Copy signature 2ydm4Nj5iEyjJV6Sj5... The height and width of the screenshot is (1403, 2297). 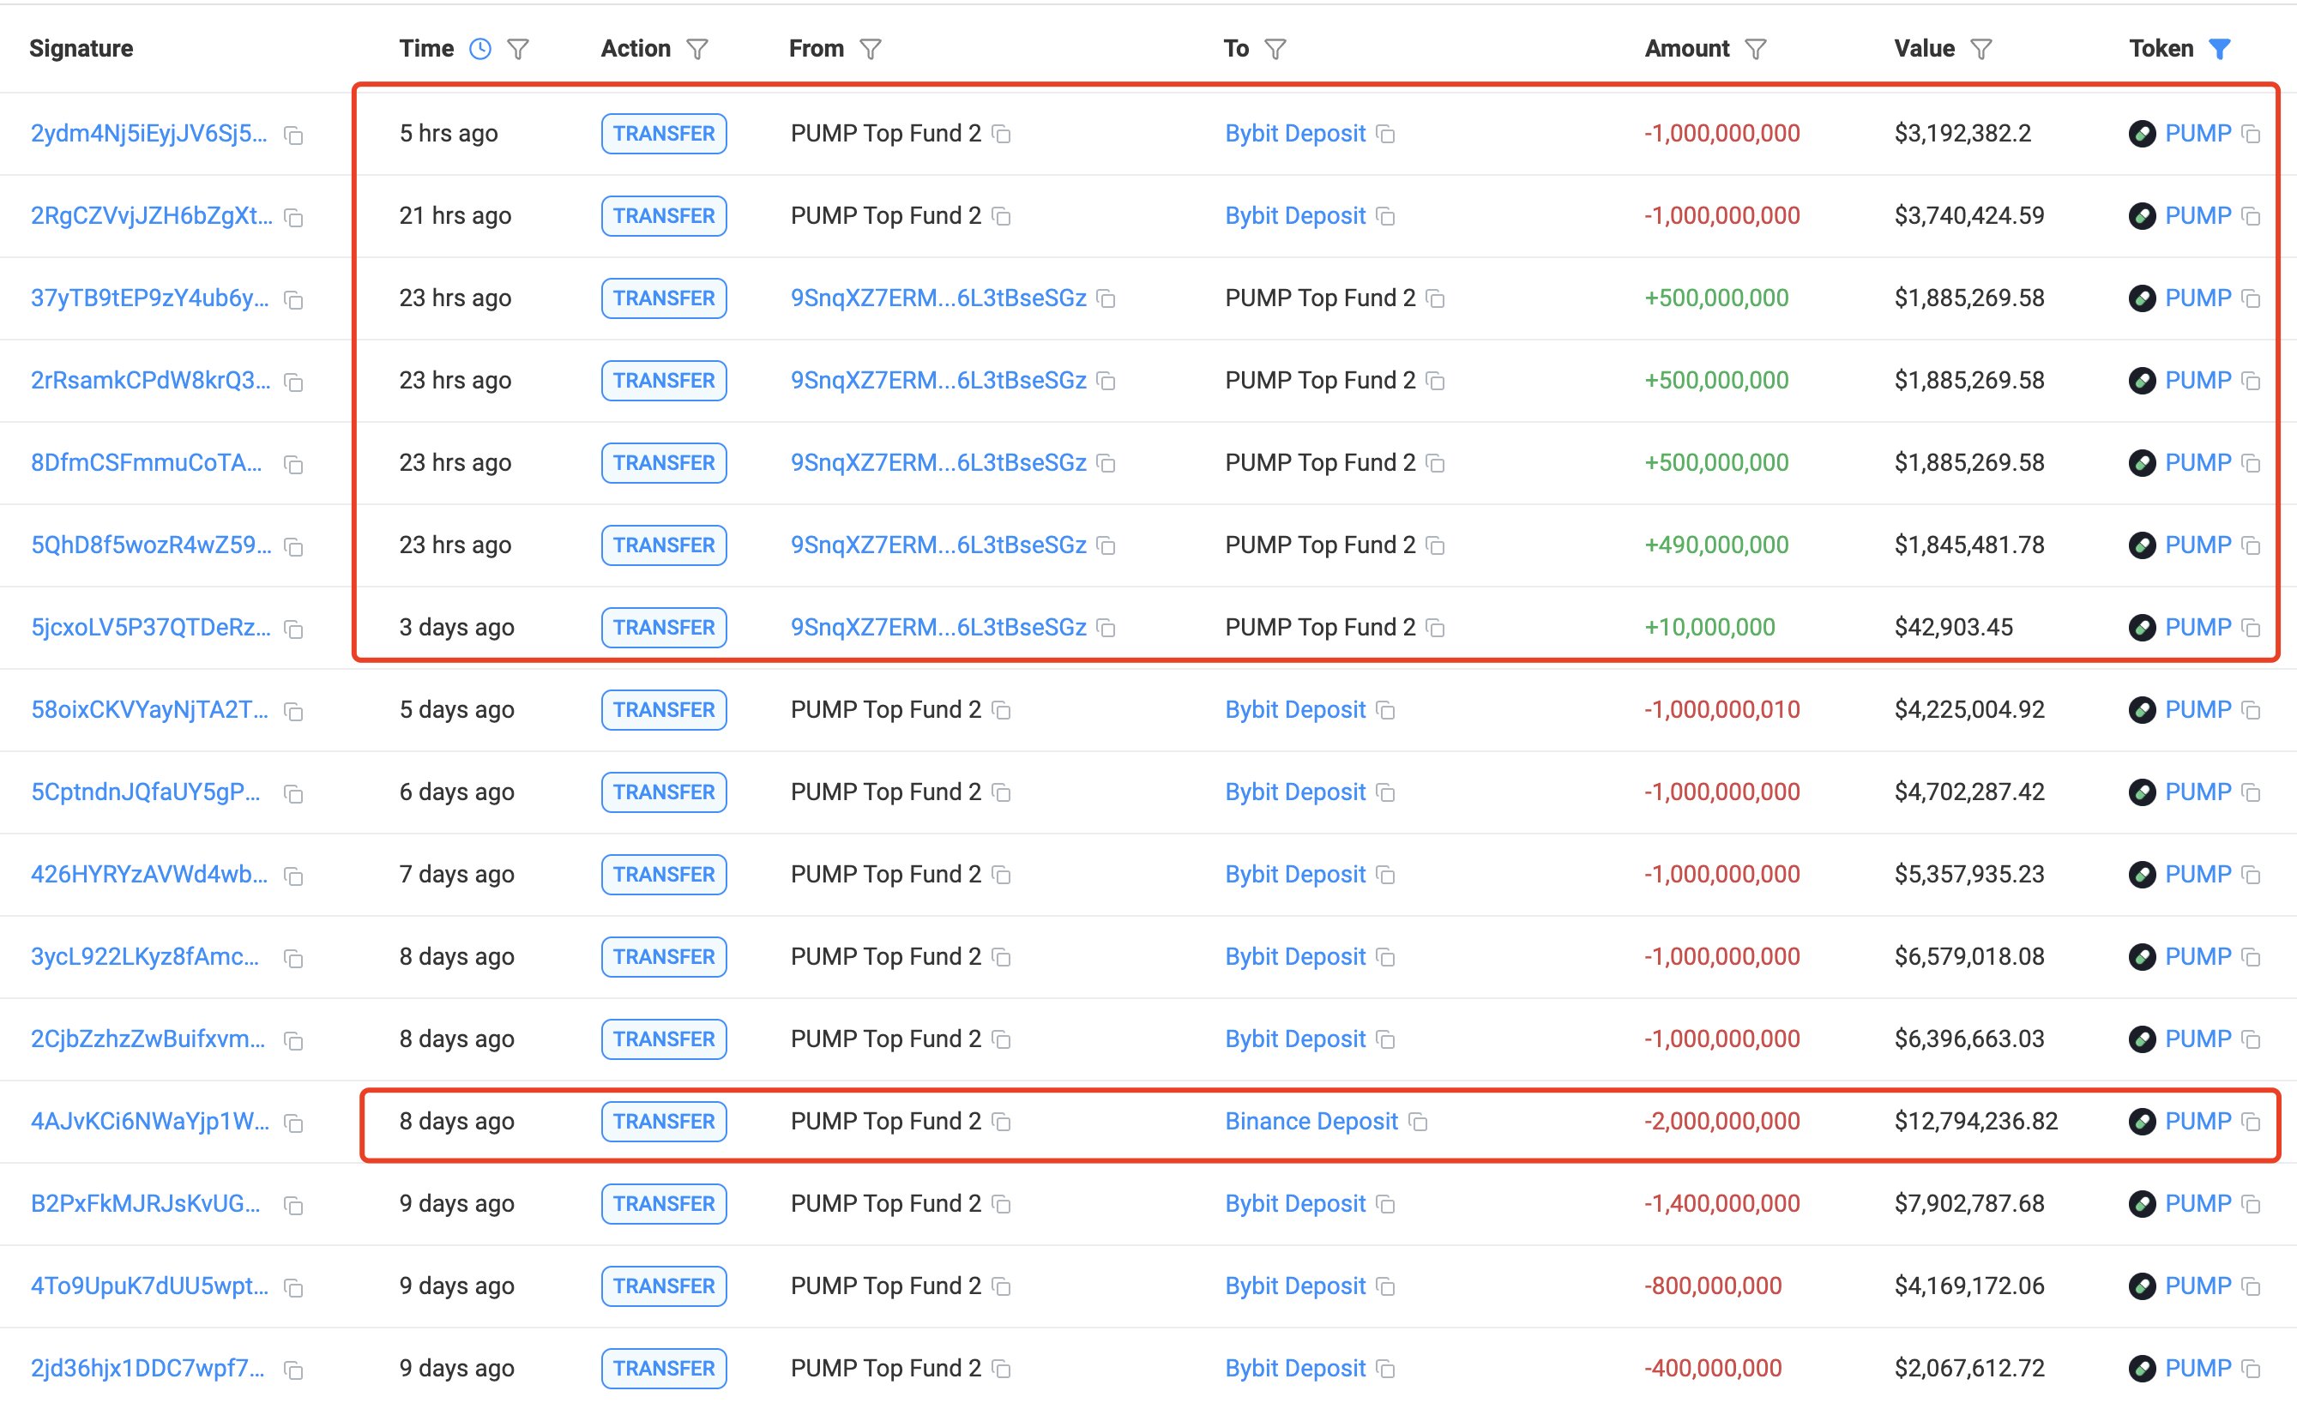coord(293,136)
